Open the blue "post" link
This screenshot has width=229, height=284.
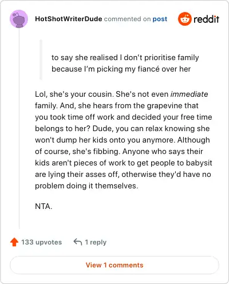(x=160, y=19)
